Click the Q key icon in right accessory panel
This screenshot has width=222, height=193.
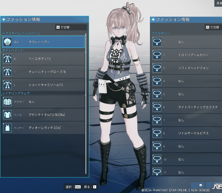(207, 27)
